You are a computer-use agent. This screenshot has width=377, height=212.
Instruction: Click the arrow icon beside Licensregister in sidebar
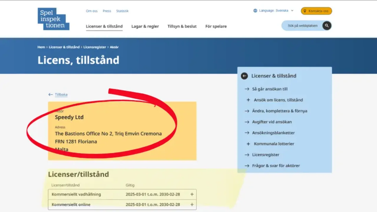pos(247,155)
